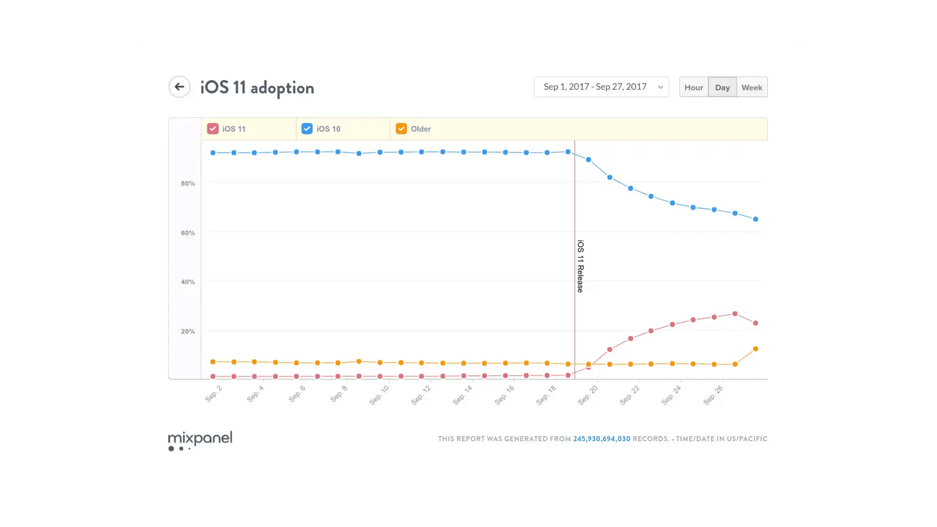This screenshot has width=937, height=527.
Task: Click the 245,930,694,030 records link
Action: click(601, 438)
